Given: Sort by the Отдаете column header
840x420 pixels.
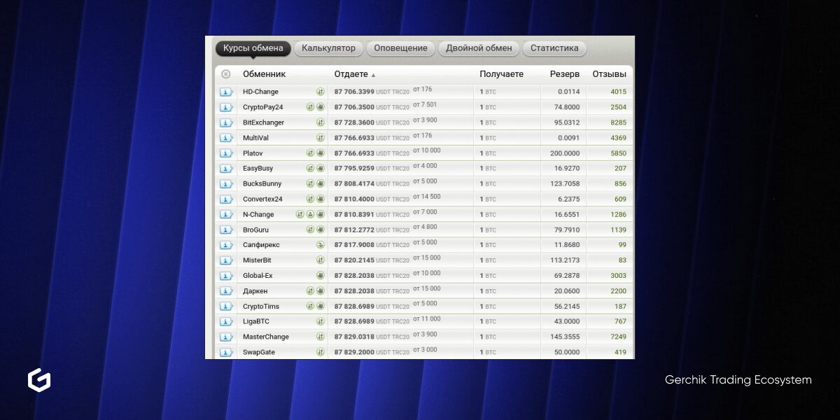Looking at the screenshot, I should coord(351,74).
